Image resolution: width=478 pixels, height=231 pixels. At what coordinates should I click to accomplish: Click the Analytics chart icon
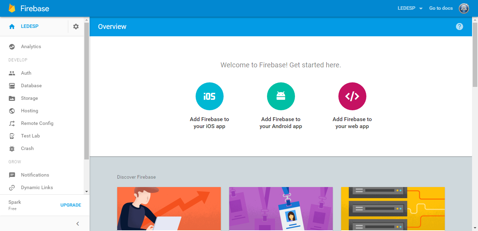tap(12, 46)
